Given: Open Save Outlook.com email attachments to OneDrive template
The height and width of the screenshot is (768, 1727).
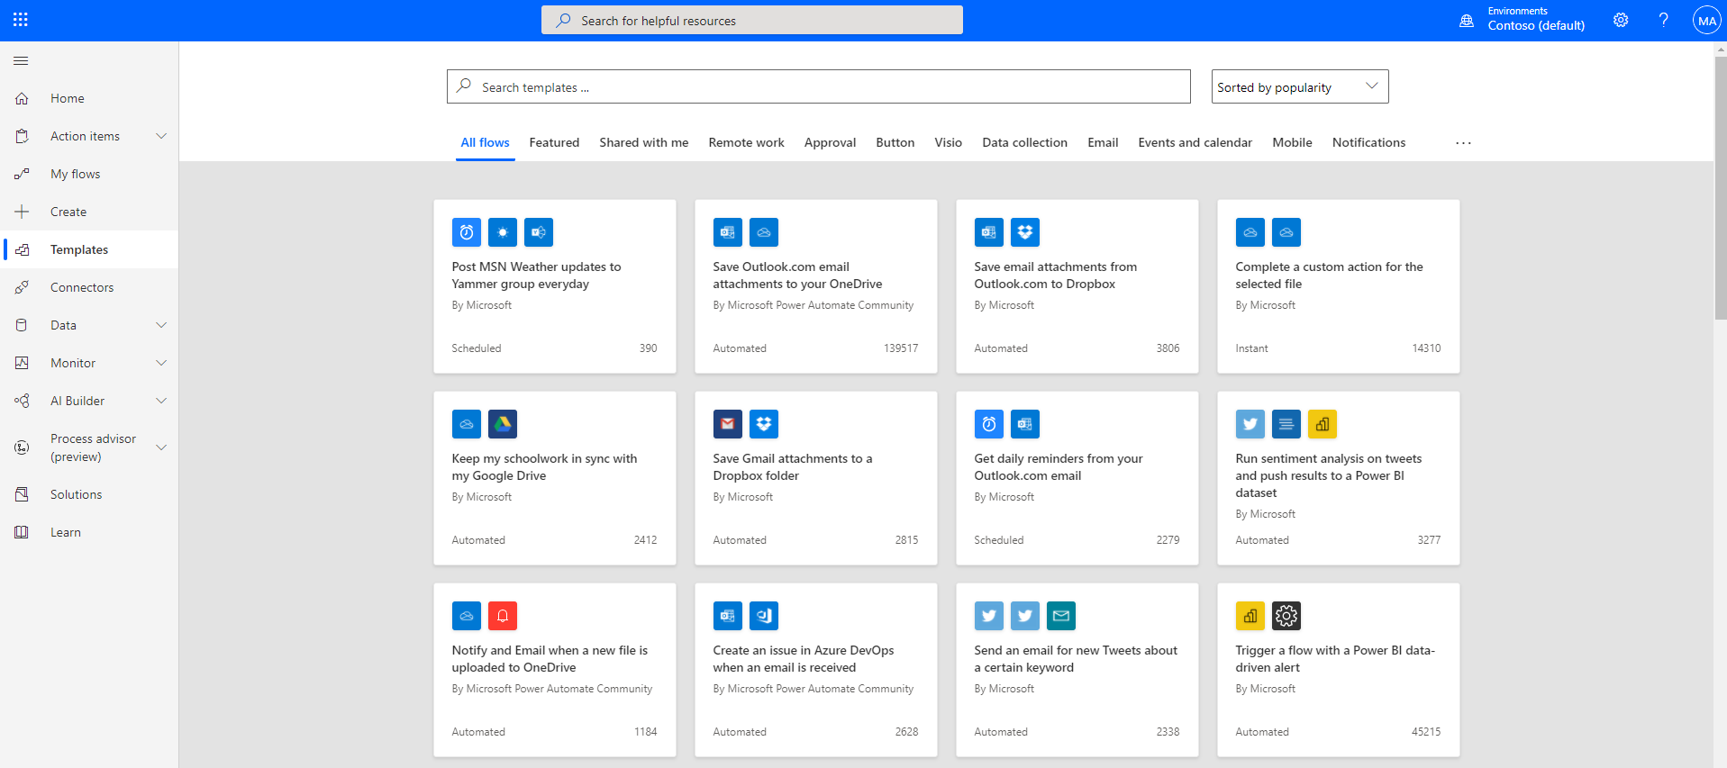Looking at the screenshot, I should (815, 286).
